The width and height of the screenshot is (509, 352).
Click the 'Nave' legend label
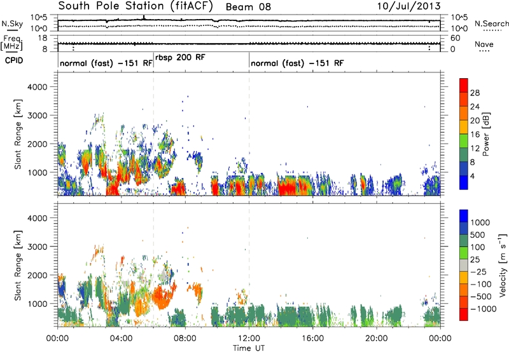click(x=484, y=44)
